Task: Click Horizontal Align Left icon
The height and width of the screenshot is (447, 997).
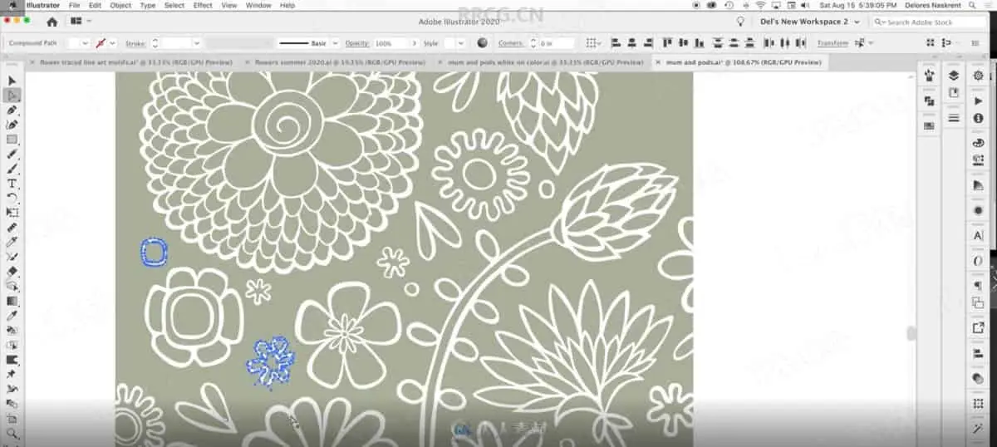Action: tap(616, 42)
